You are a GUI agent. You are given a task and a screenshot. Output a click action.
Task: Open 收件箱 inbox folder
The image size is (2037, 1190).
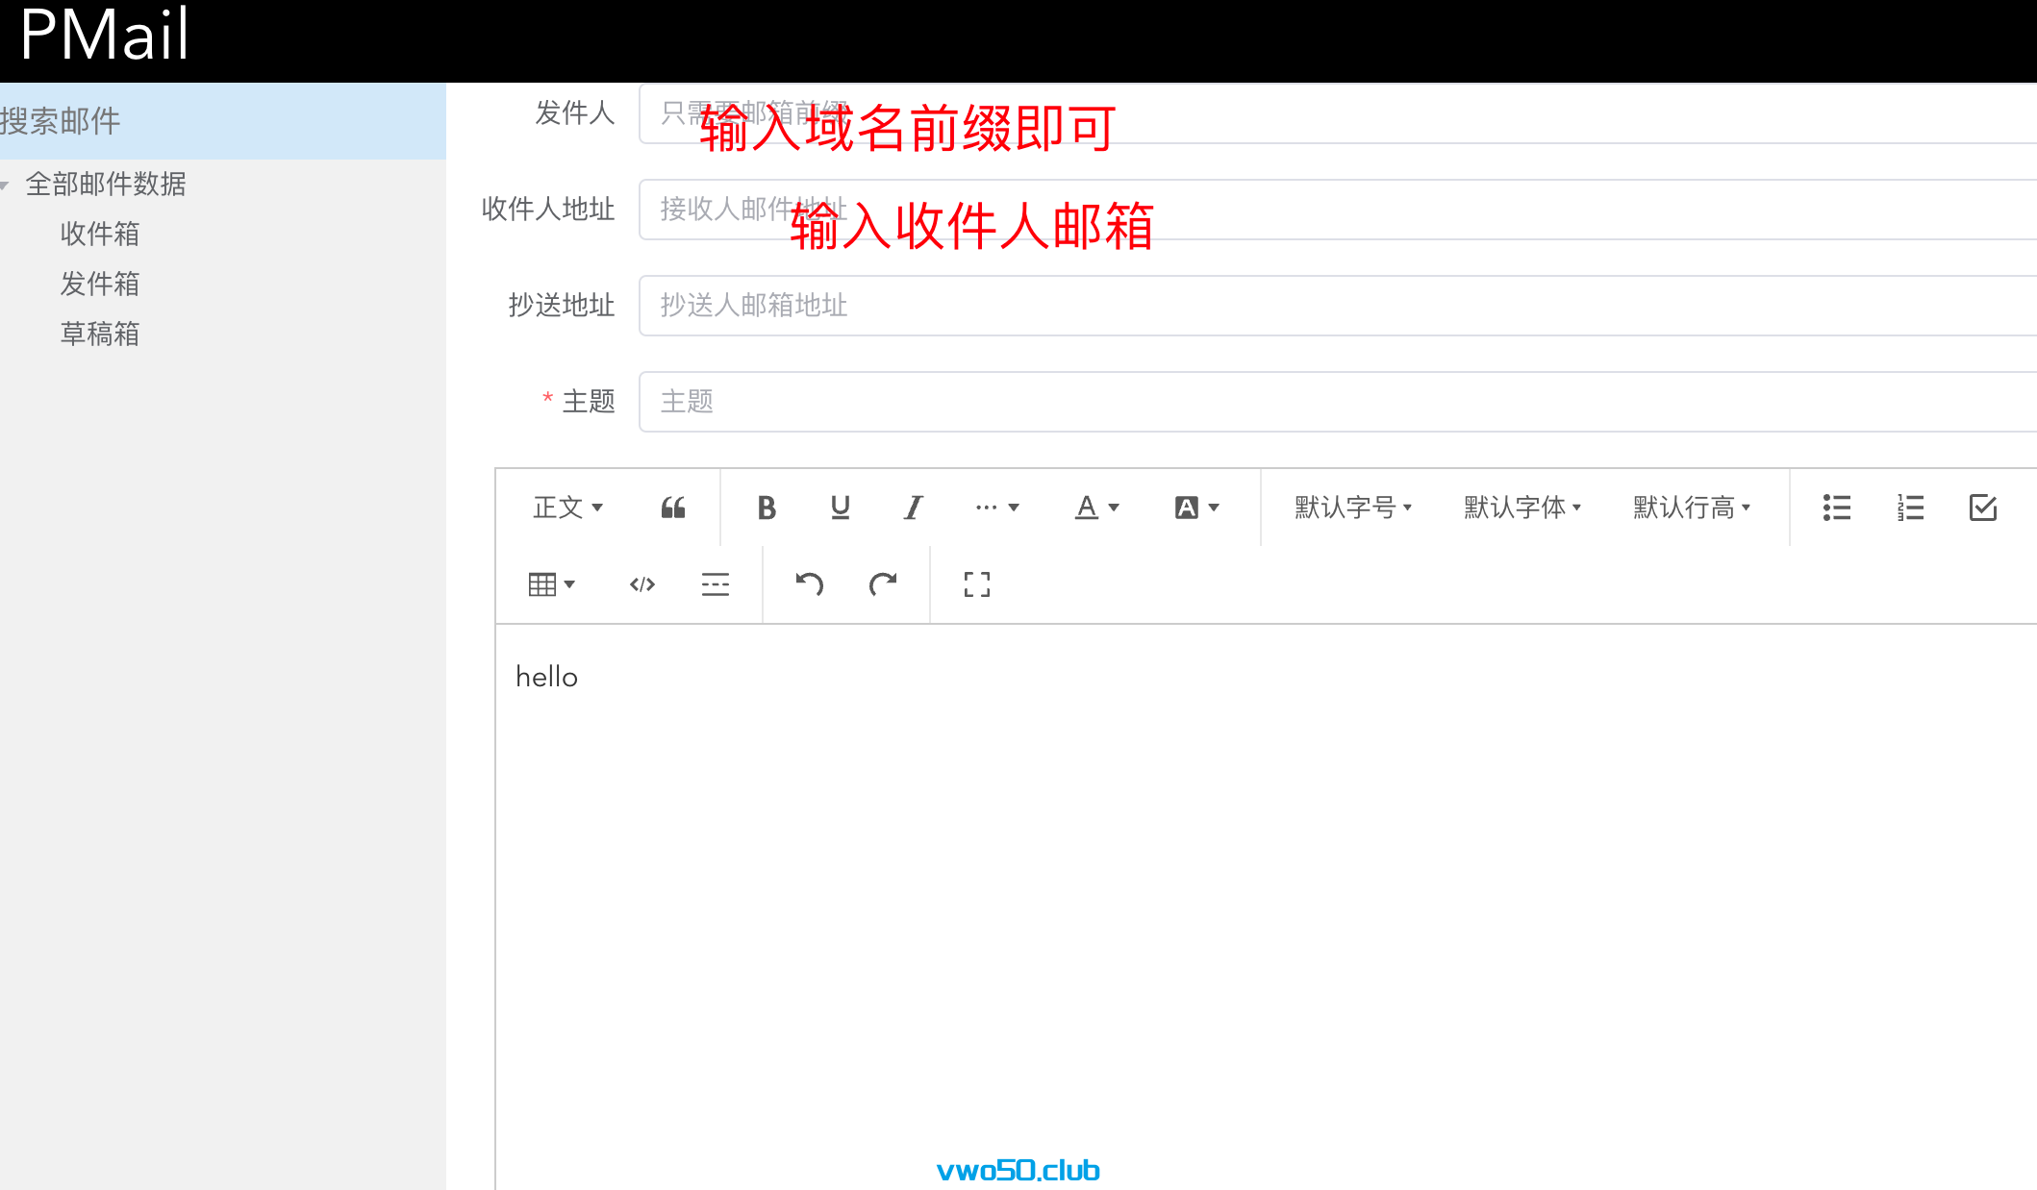[100, 234]
